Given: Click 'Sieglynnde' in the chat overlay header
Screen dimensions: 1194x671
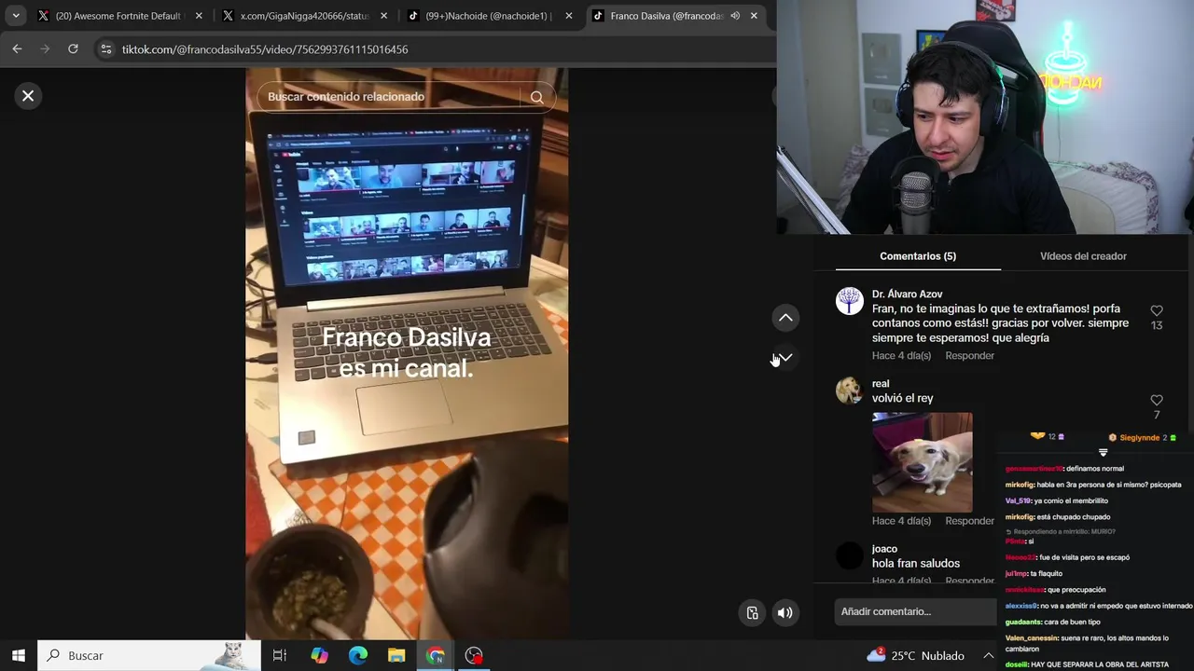Looking at the screenshot, I should tap(1139, 437).
